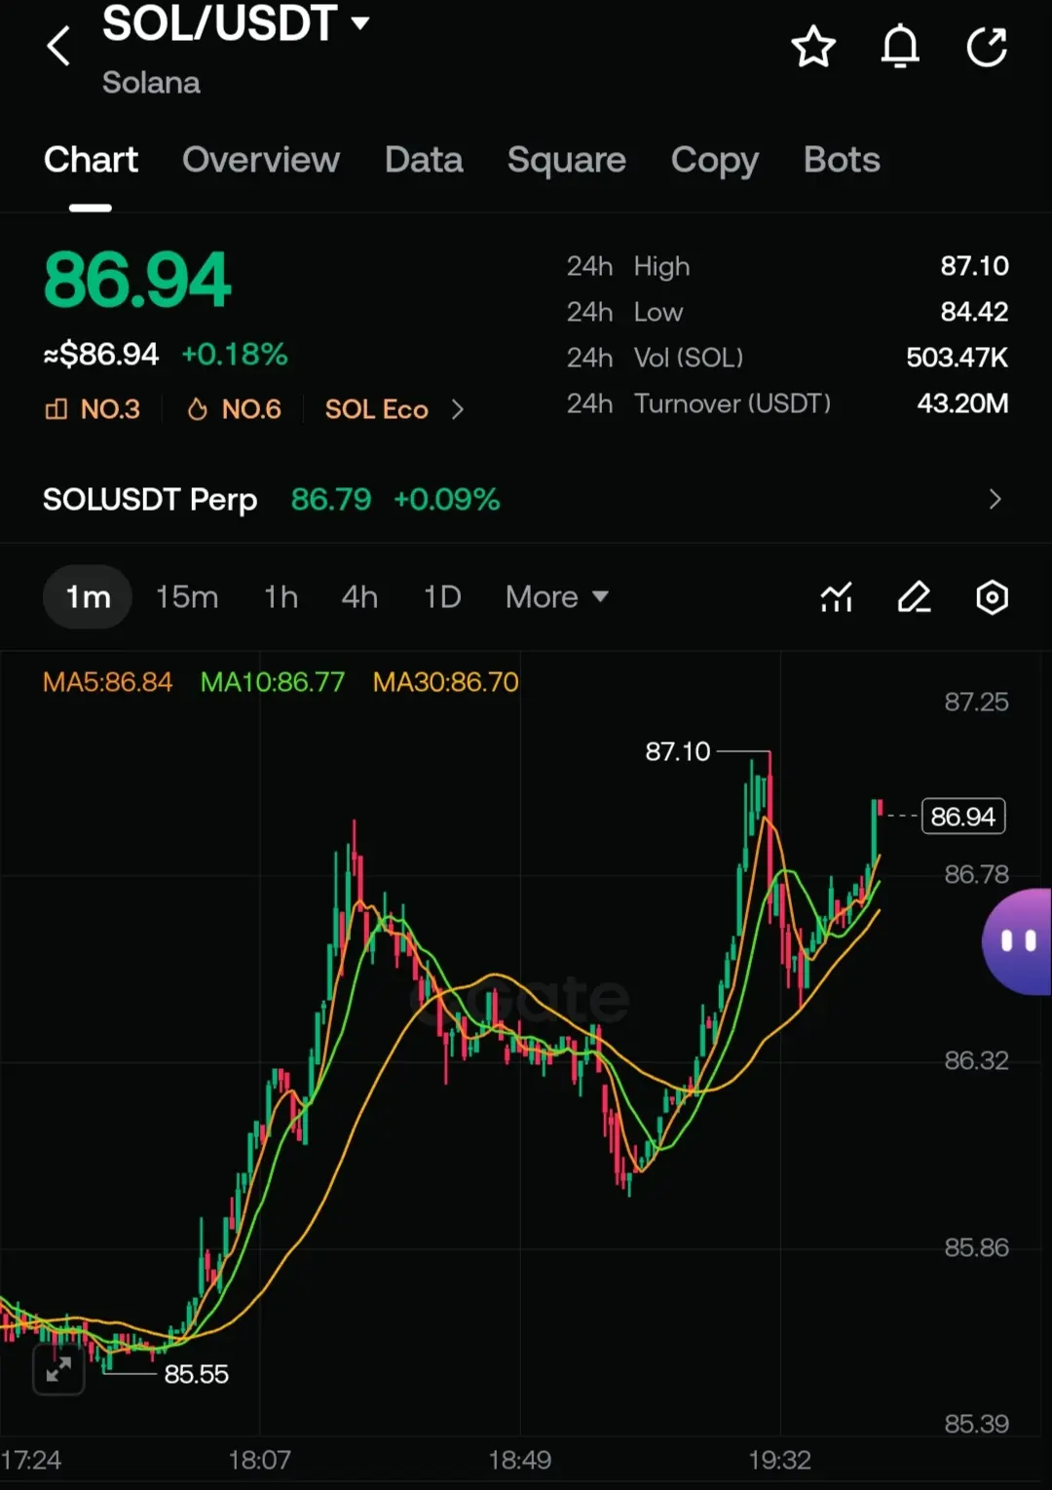Image resolution: width=1052 pixels, height=1490 pixels.
Task: Switch to the Data tab
Action: [424, 160]
